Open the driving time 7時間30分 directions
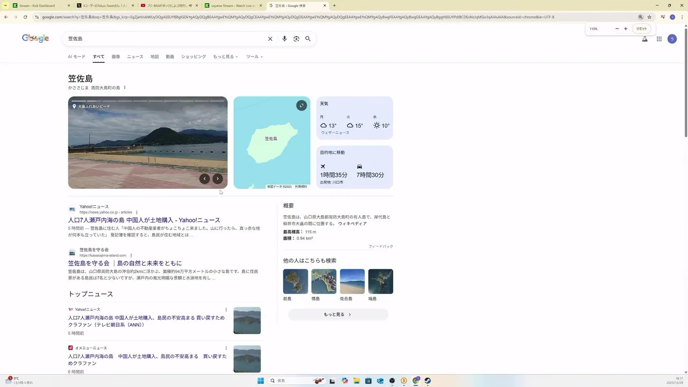 point(370,171)
